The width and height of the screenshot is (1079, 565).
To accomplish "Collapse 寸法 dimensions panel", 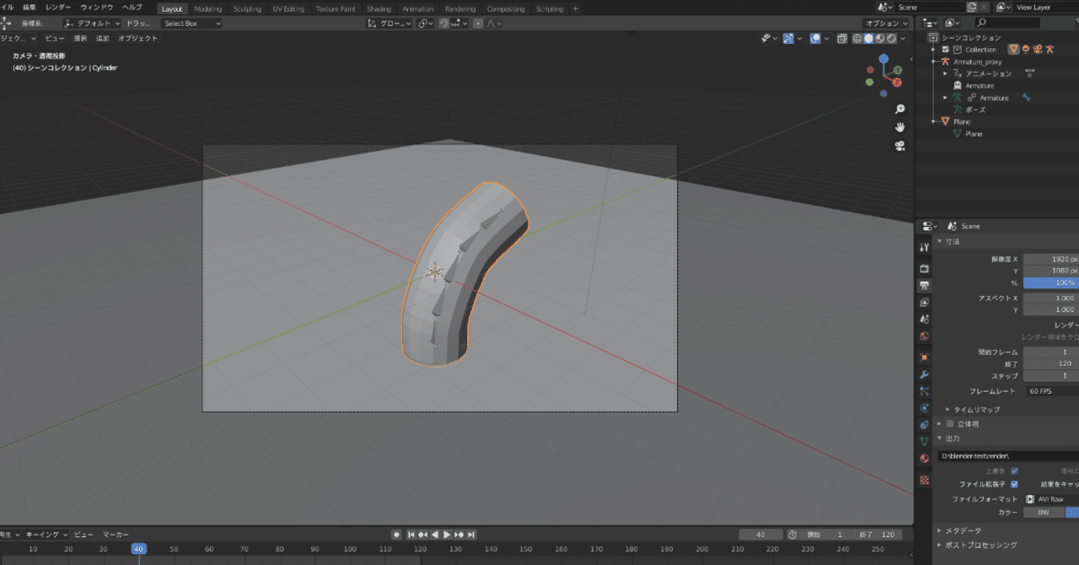I will [x=940, y=241].
